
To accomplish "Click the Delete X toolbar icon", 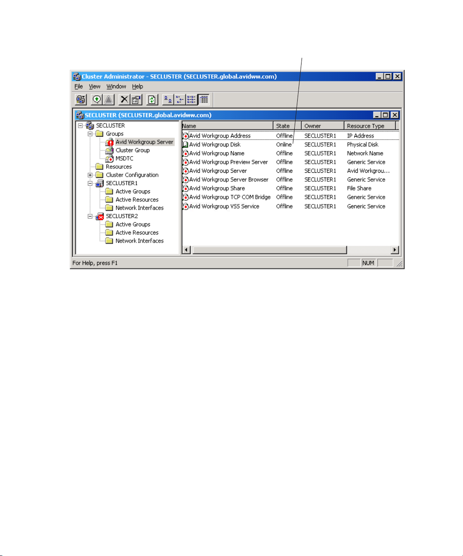I will point(124,100).
